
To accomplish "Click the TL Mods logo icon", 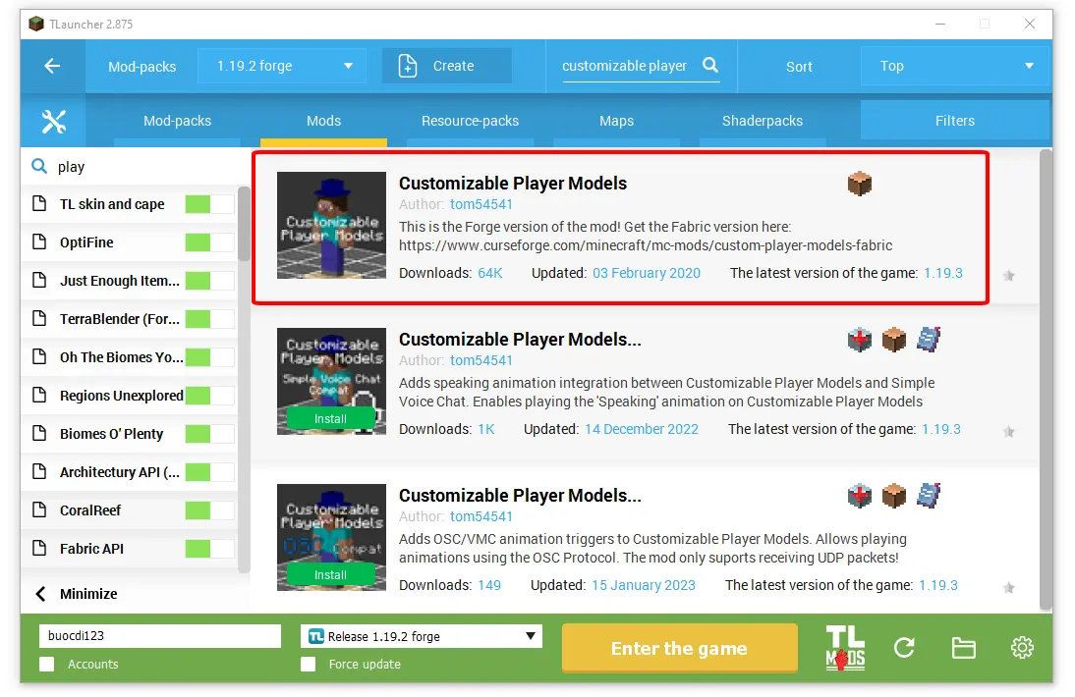I will coord(845,648).
